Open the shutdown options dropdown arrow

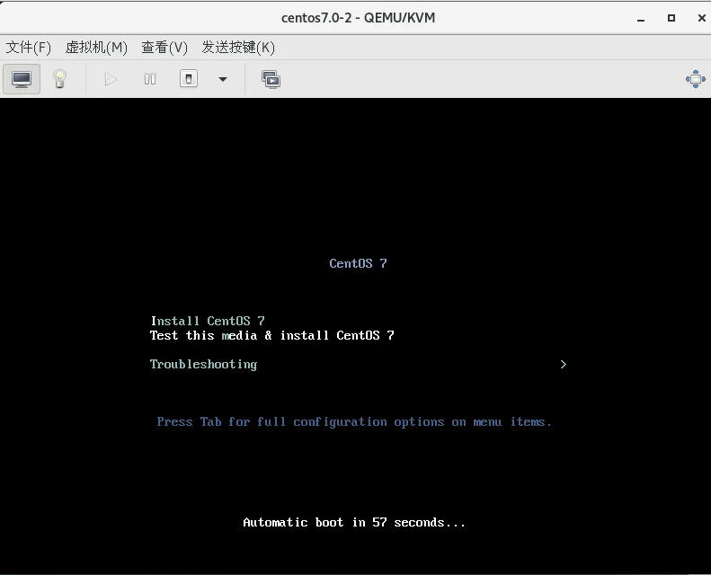click(x=223, y=79)
